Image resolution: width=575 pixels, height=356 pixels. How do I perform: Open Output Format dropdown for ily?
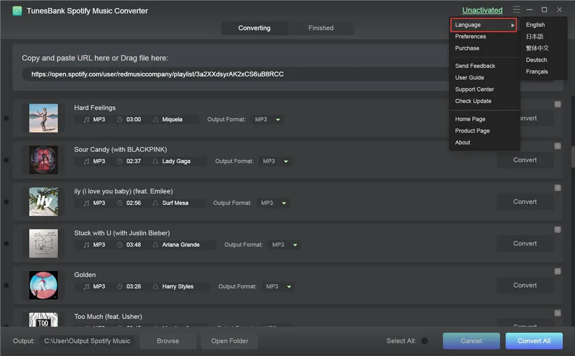tap(274, 203)
